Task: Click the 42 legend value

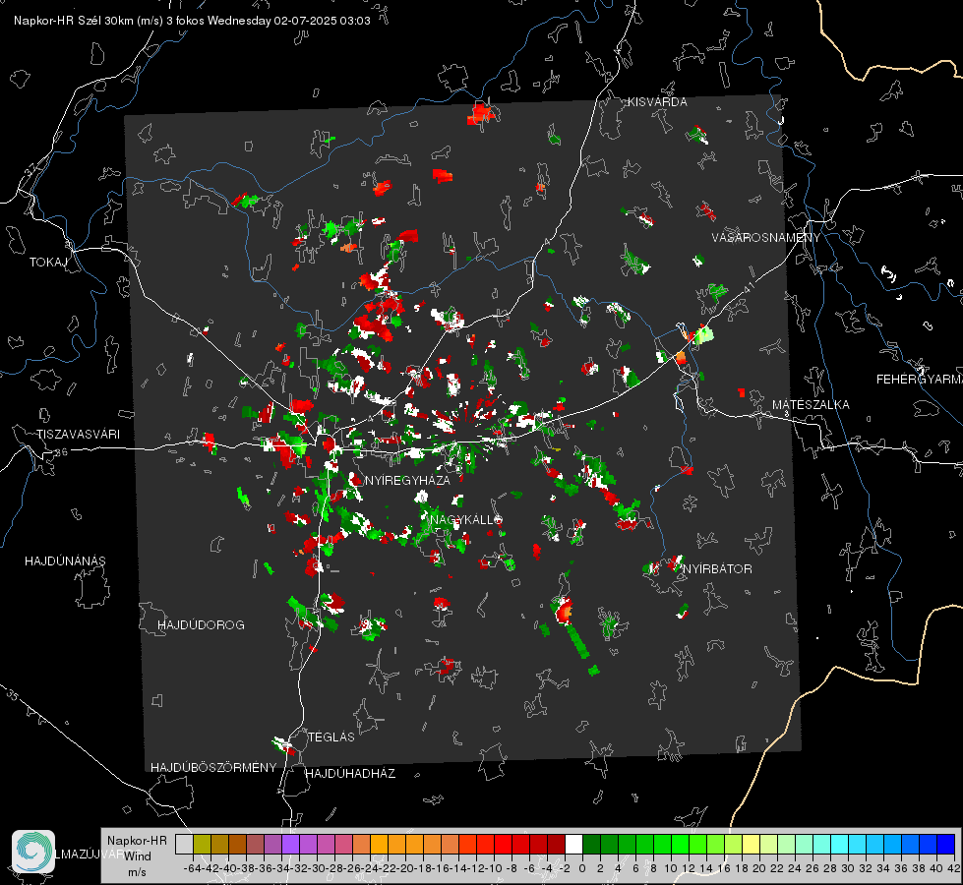Action: [x=954, y=868]
